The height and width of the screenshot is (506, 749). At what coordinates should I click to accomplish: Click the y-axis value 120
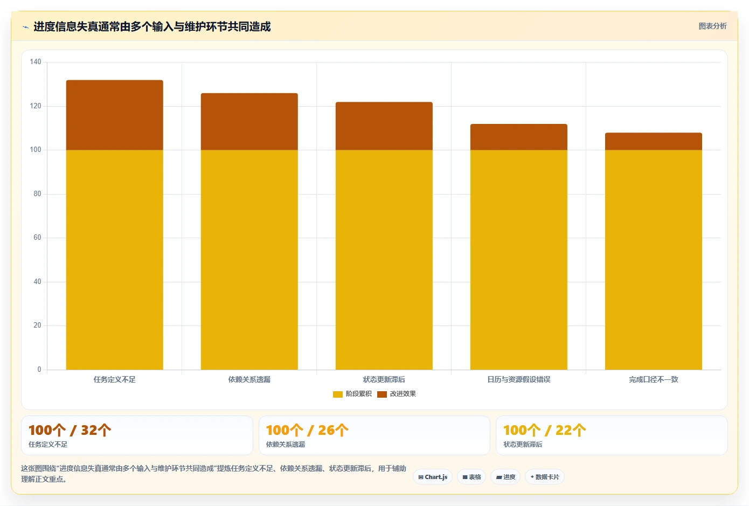coord(36,106)
